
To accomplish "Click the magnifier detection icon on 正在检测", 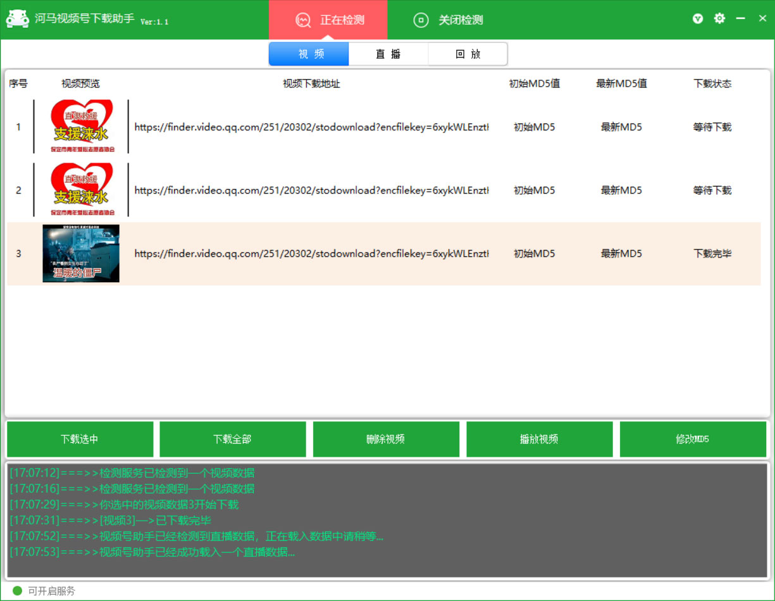I will point(303,20).
